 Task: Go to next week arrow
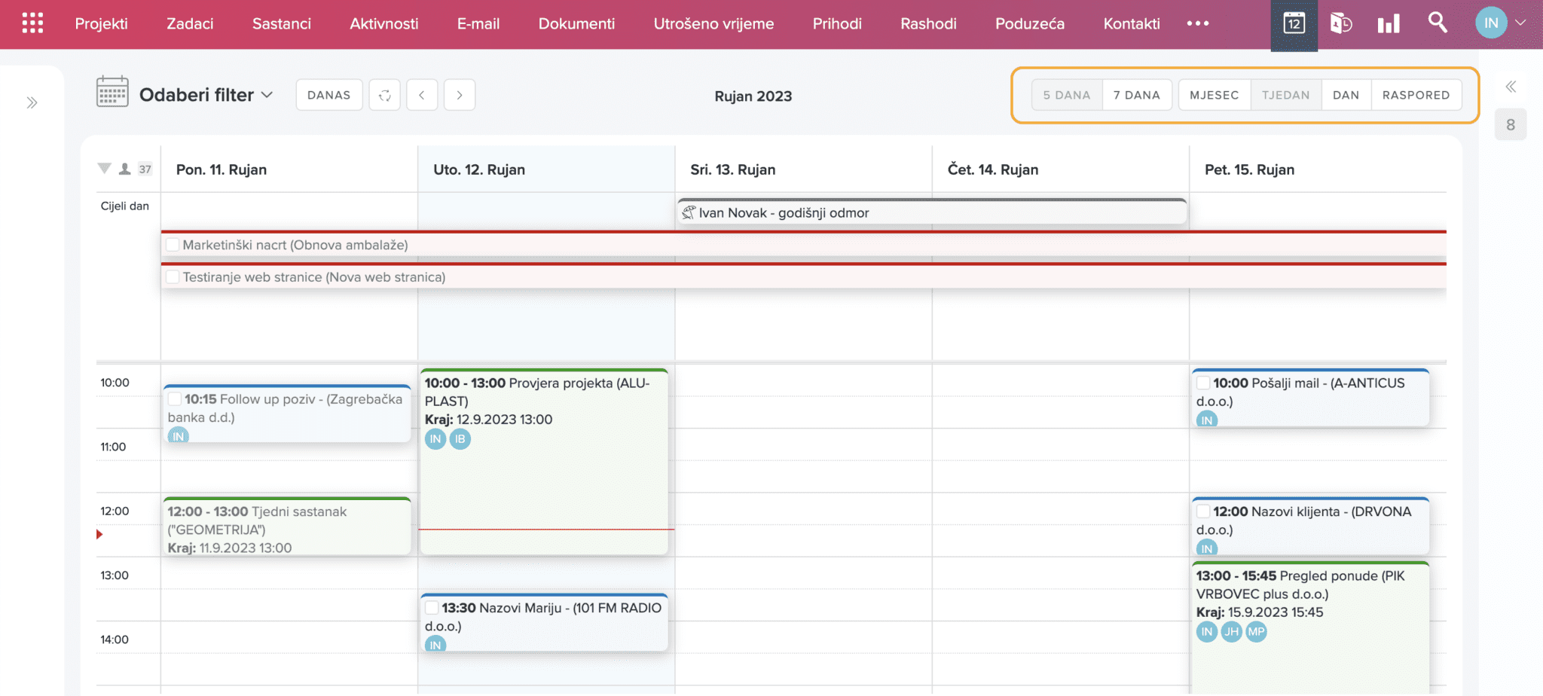coord(460,95)
